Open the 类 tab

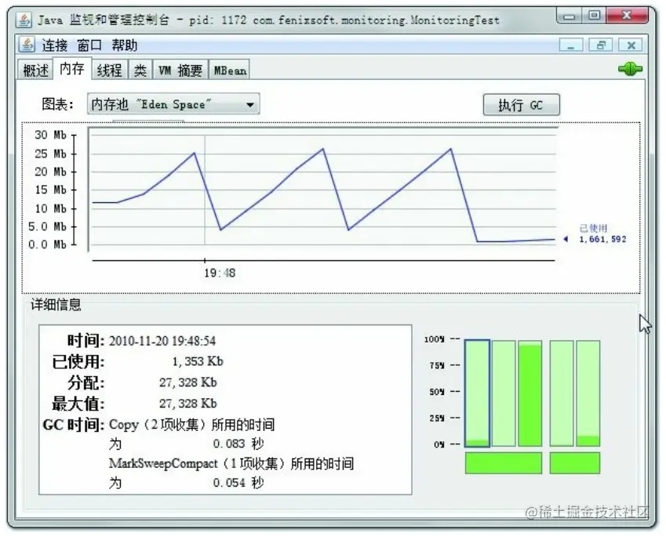pos(140,70)
